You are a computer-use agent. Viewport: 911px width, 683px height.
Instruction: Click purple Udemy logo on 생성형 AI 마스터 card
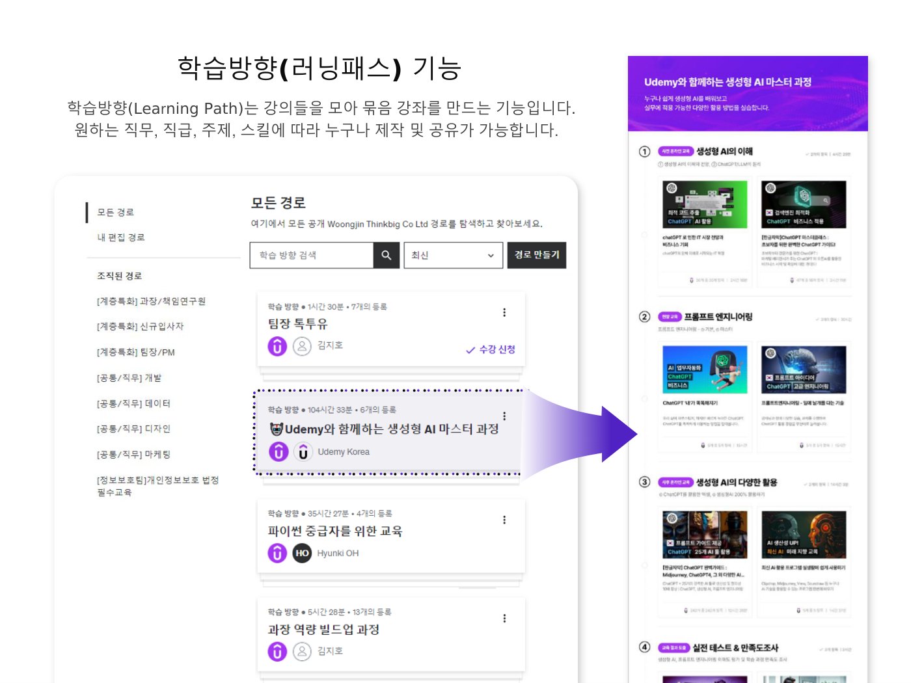click(279, 451)
